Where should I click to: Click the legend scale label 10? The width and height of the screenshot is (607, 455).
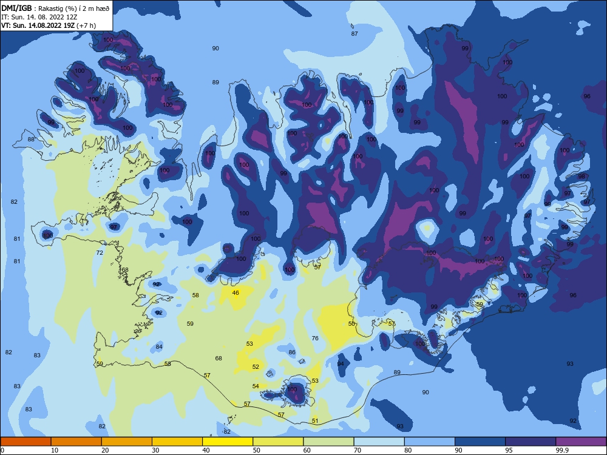click(x=55, y=450)
